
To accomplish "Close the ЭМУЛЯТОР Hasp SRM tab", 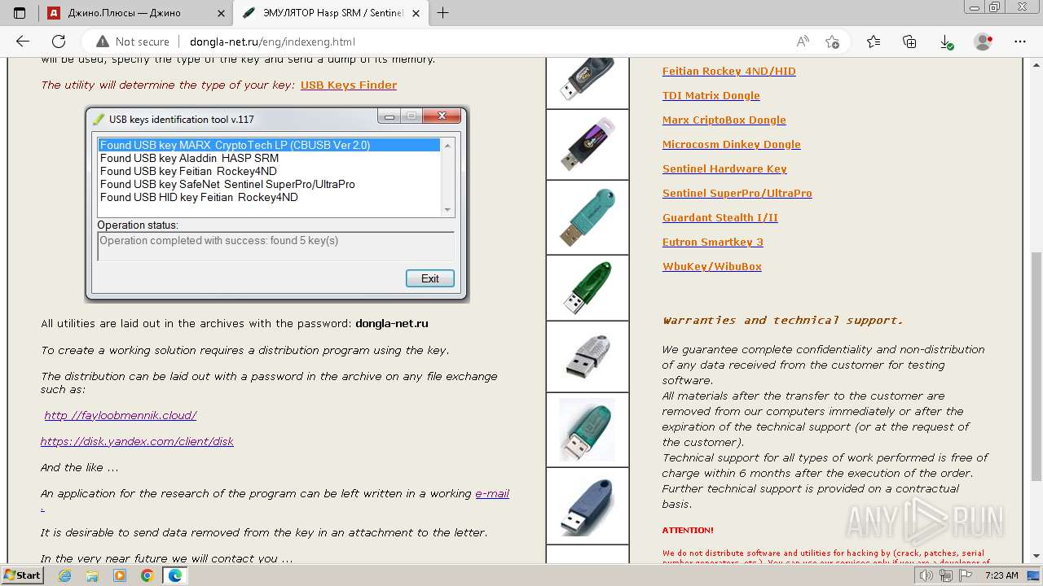I will click(x=416, y=13).
